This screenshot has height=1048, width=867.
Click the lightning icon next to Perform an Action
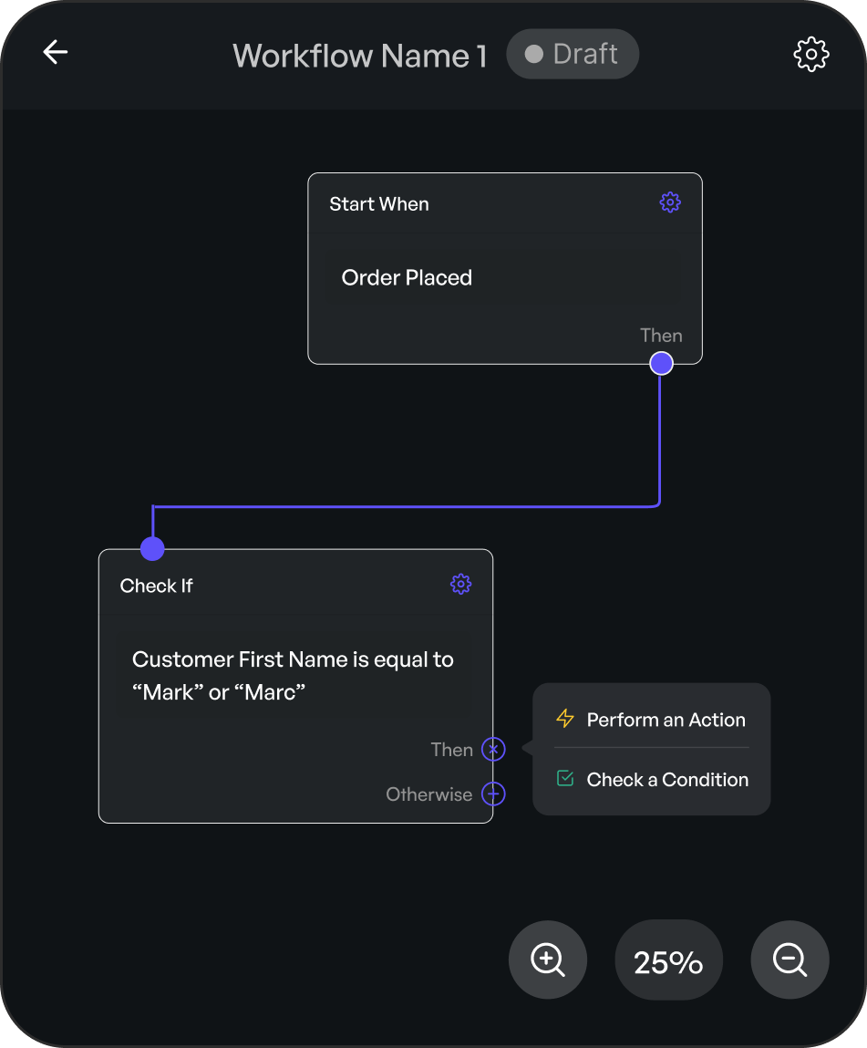point(564,719)
